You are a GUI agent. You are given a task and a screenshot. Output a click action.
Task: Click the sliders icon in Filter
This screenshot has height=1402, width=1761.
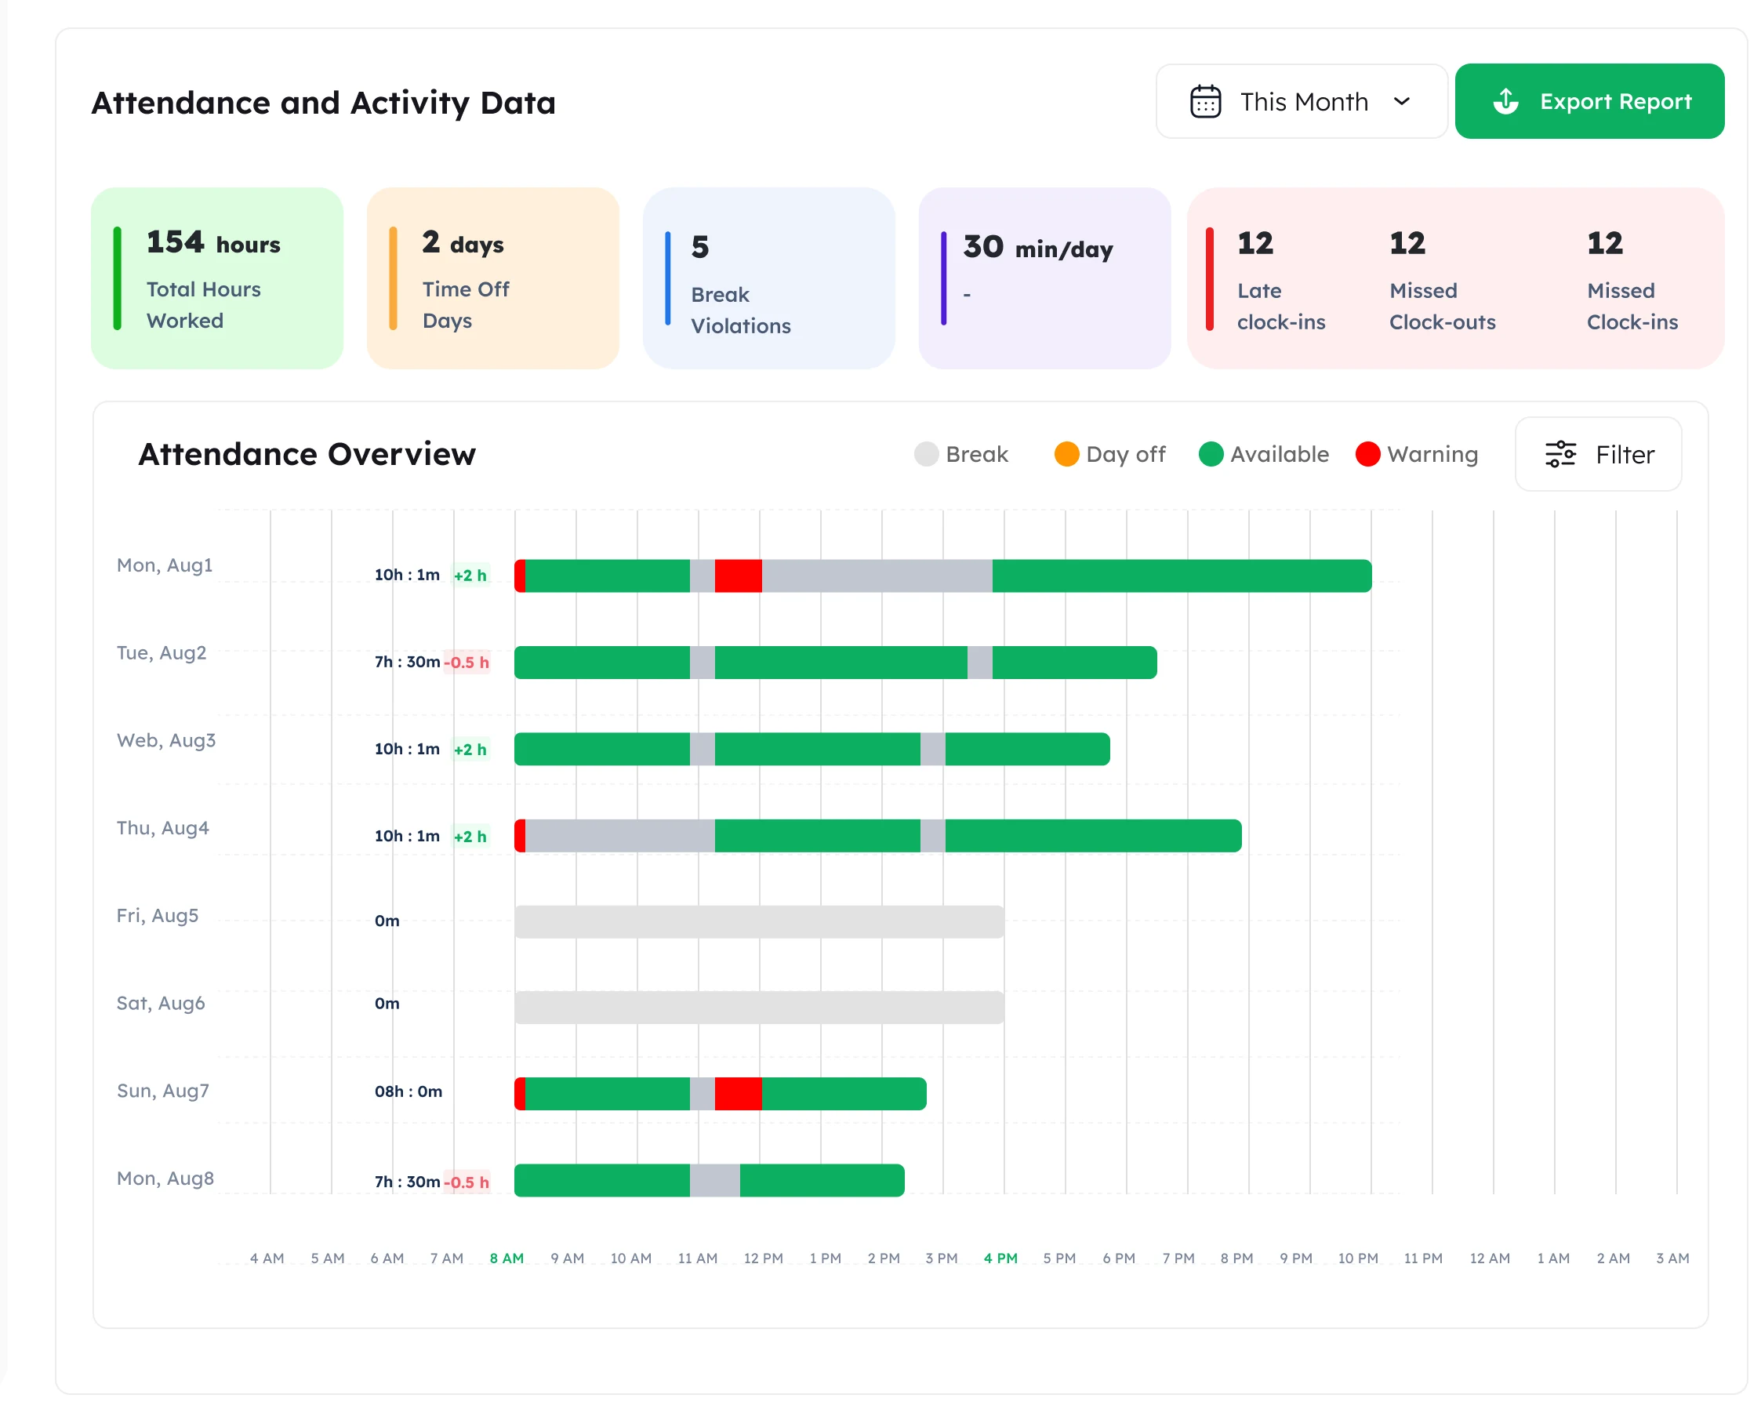pyautogui.click(x=1560, y=454)
